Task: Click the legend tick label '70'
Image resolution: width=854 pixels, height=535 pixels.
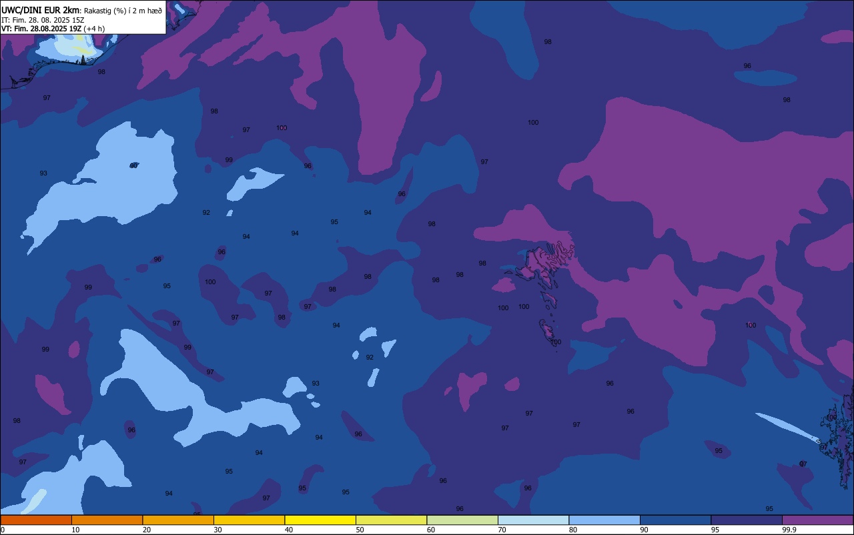Action: pyautogui.click(x=502, y=530)
